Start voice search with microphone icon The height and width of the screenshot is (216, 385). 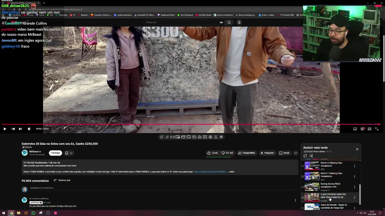tap(239, 22)
